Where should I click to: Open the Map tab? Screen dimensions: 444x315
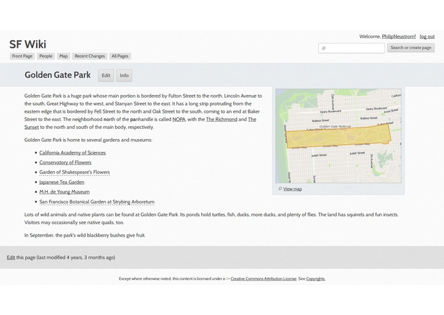click(63, 56)
